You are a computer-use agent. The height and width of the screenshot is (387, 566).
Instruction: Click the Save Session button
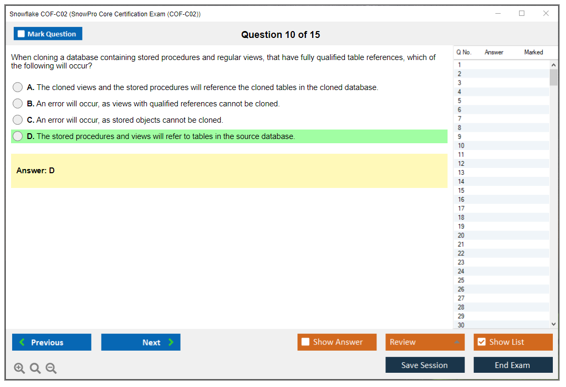424,365
